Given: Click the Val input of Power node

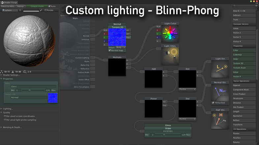Looking at the screenshot, I should pyautogui.click(x=165, y=102).
